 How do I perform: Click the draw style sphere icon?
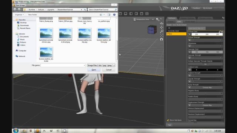[157, 19]
